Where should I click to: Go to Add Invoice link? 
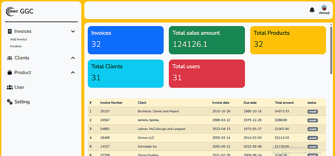click(18, 40)
